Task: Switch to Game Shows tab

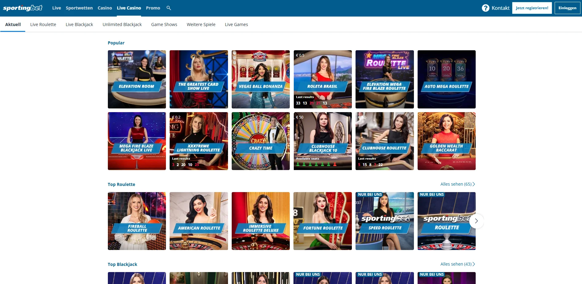Action: (x=164, y=25)
